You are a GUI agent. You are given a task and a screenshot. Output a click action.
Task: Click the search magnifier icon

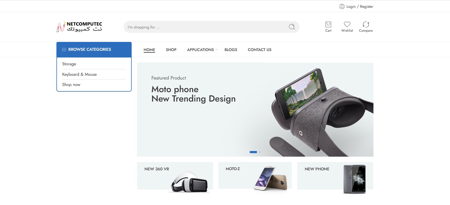(292, 27)
